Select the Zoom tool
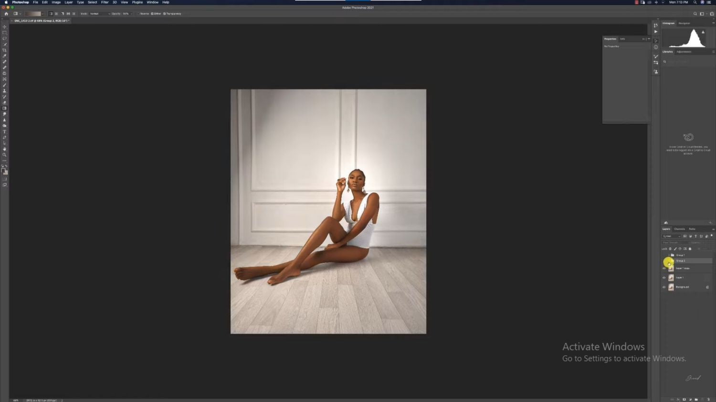This screenshot has height=402, width=716. [4, 155]
